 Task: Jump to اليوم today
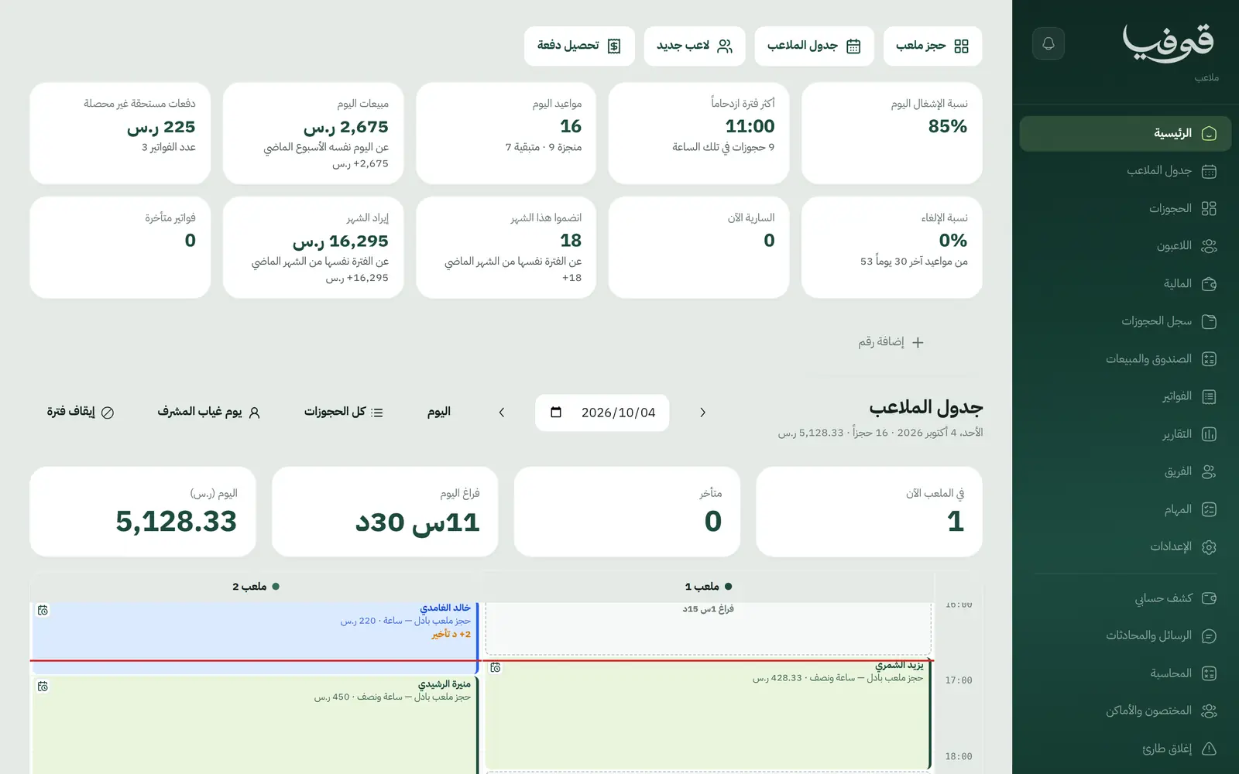click(439, 412)
